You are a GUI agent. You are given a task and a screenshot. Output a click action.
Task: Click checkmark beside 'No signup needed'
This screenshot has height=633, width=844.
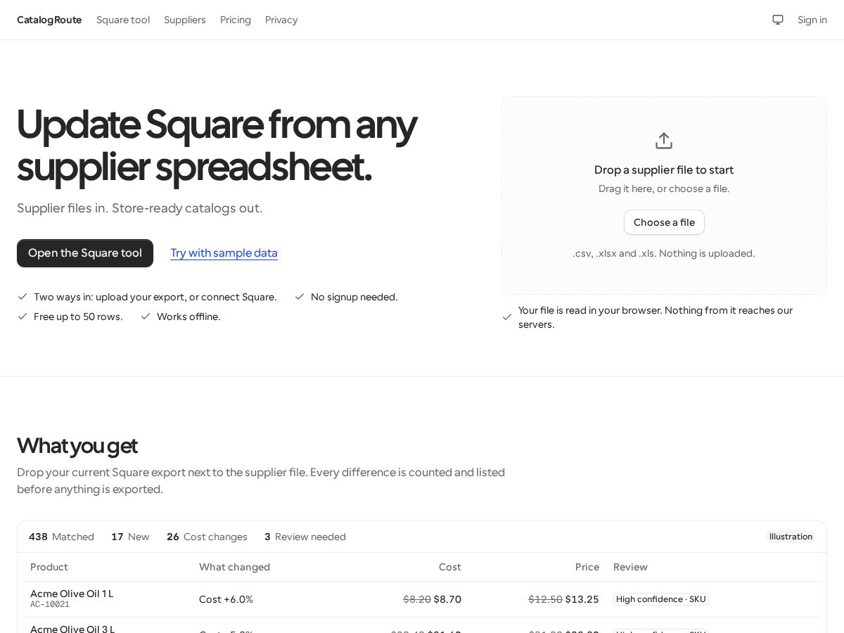[300, 297]
